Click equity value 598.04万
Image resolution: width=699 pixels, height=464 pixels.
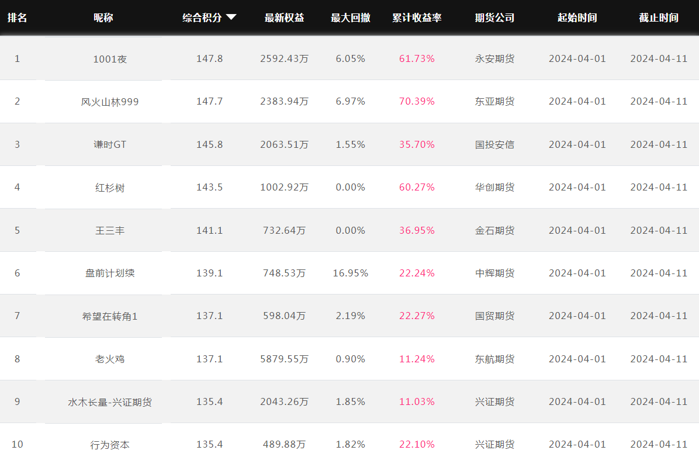click(x=285, y=316)
